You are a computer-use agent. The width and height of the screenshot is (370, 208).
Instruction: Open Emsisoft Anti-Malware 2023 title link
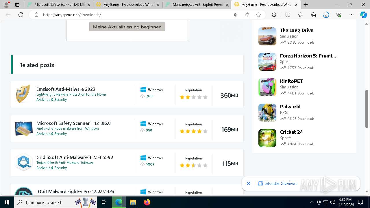pyautogui.click(x=66, y=89)
